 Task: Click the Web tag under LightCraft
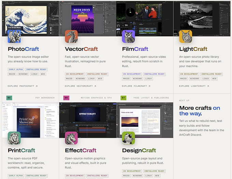pyautogui.click(x=214, y=79)
